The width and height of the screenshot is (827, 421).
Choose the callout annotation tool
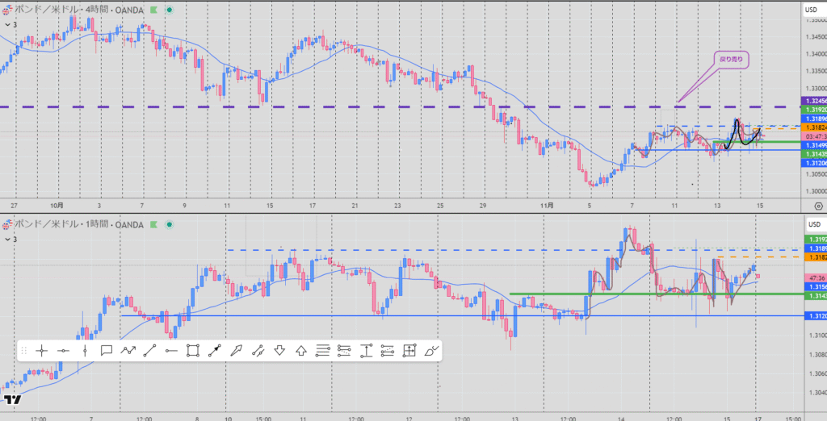pos(106,350)
